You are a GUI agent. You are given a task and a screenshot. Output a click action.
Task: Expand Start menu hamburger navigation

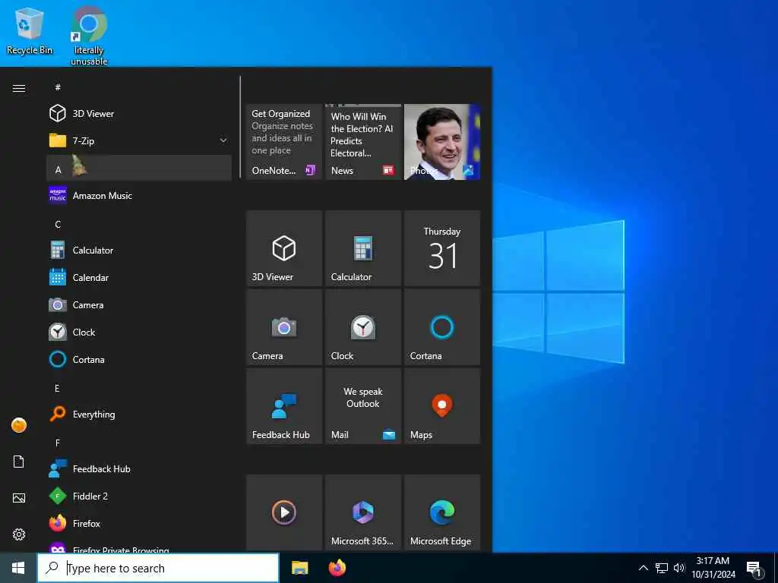click(19, 88)
